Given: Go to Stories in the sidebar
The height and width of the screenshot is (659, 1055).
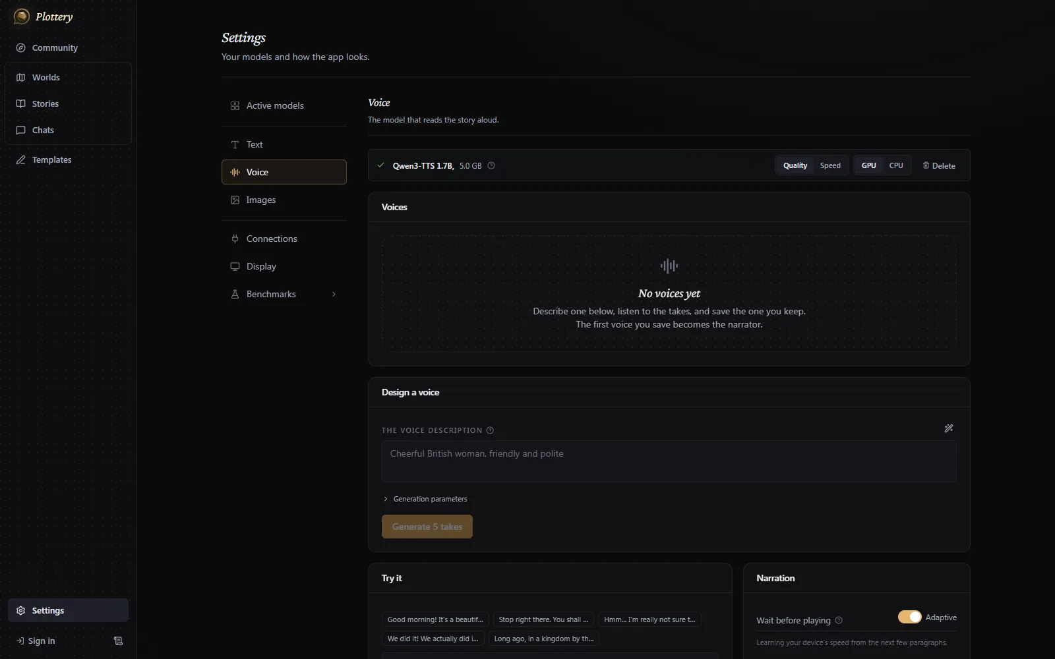Looking at the screenshot, I should pyautogui.click(x=68, y=103).
